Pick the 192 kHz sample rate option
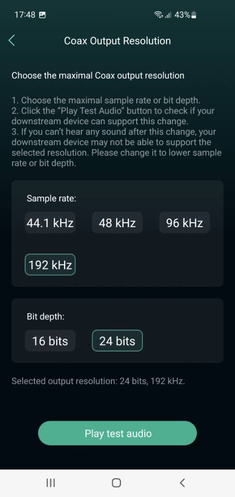 click(x=50, y=265)
